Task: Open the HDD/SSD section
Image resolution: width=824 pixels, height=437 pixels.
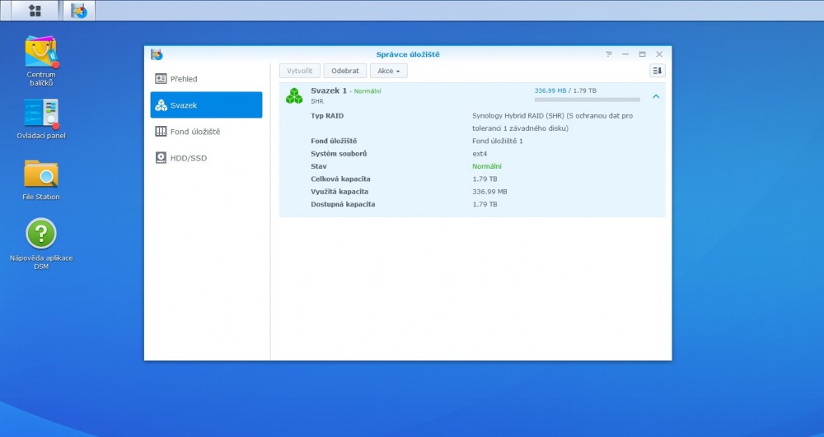Action: pyautogui.click(x=206, y=158)
